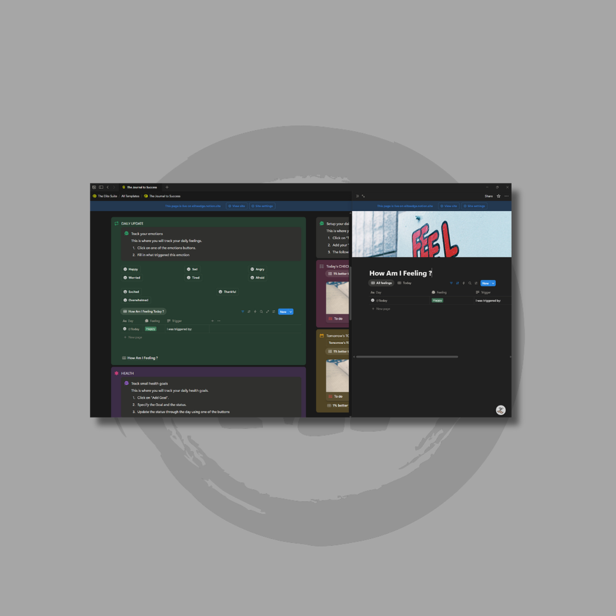Screen dimensions: 616x616
Task: Click the side panel horizontal scrollbar
Action: tap(406, 357)
